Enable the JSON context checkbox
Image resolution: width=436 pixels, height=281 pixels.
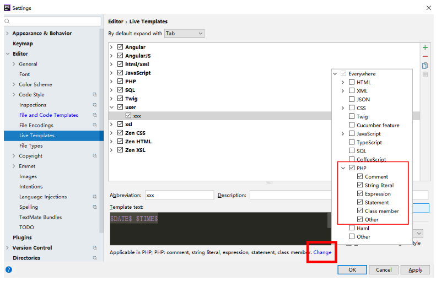pos(352,99)
